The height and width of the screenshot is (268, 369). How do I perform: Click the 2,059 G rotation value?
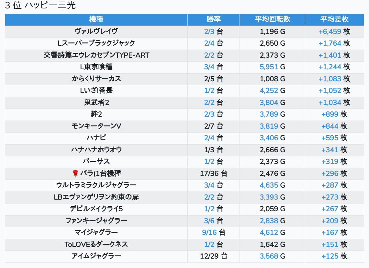coord(273,209)
